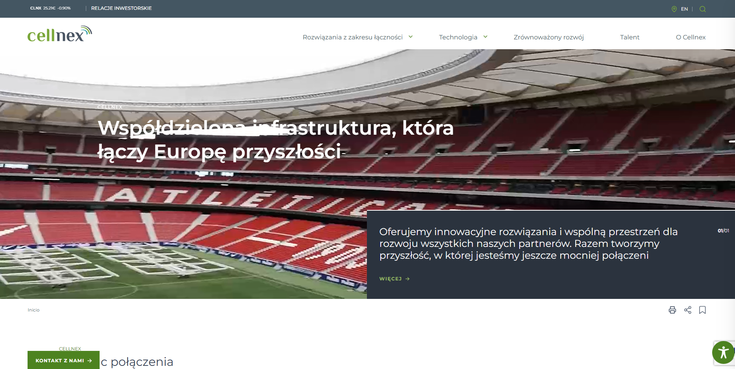The image size is (735, 369).
Task: Expand the Technologia menu chevron
Action: pyautogui.click(x=485, y=37)
